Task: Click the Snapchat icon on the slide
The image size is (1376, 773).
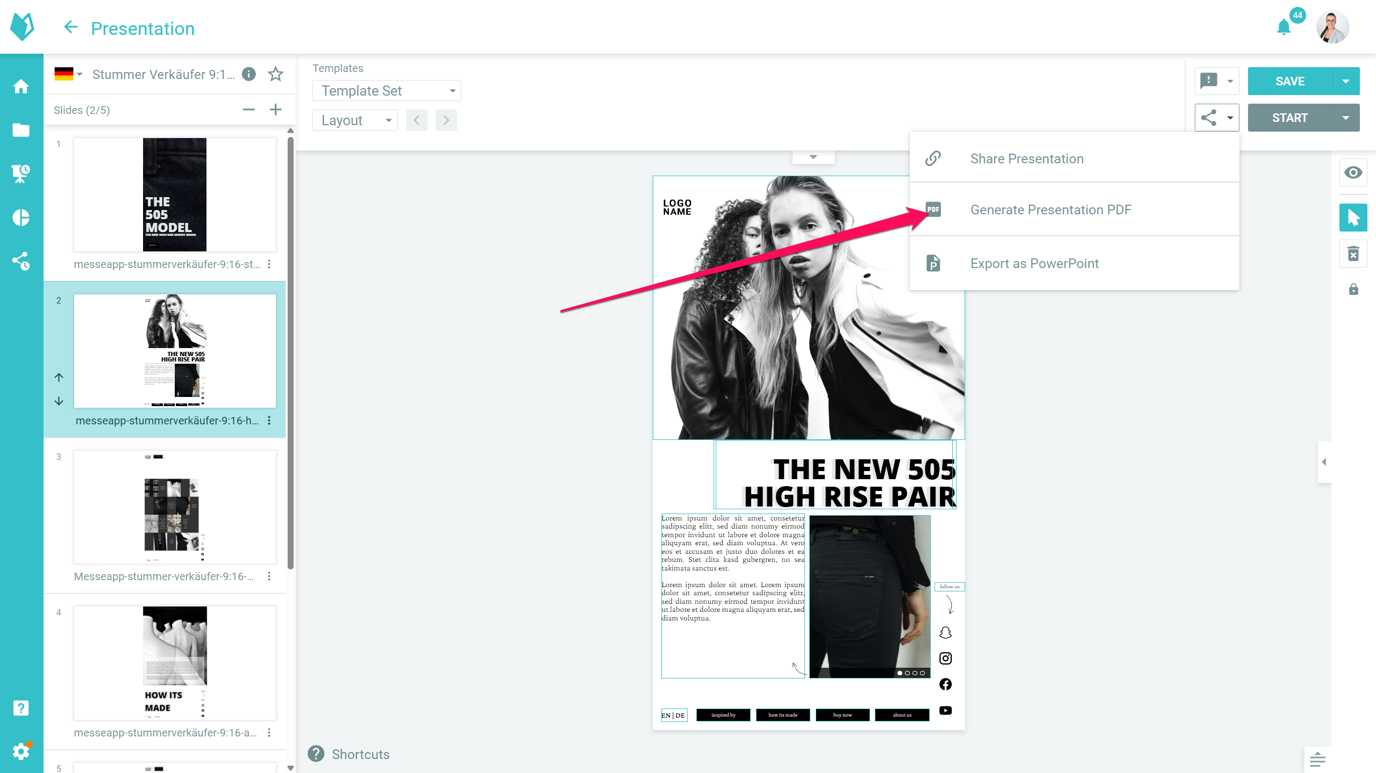Action: 945,632
